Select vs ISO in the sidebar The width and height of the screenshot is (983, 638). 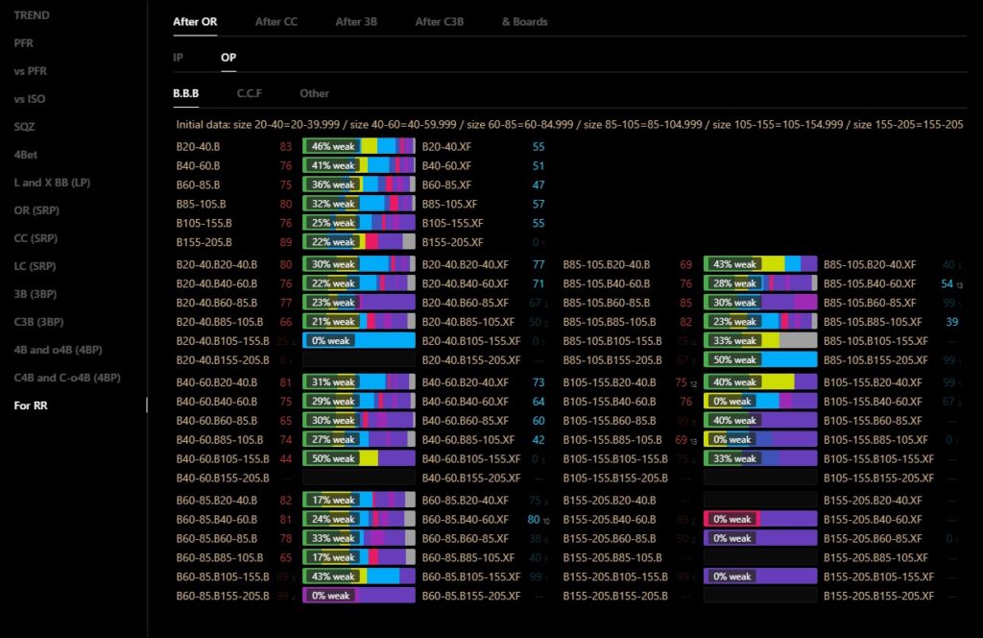click(x=30, y=99)
